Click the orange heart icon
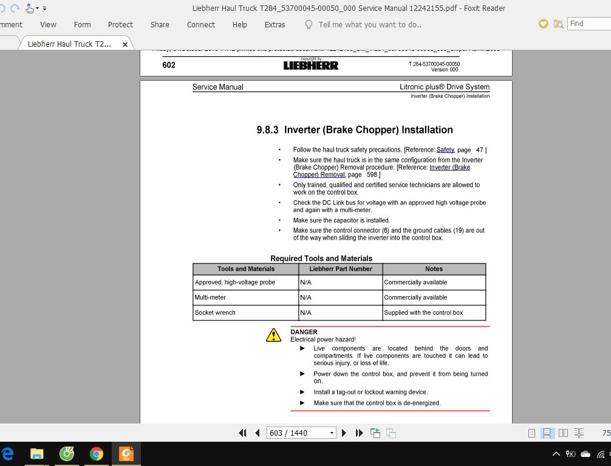This screenshot has width=611, height=466. point(543,24)
